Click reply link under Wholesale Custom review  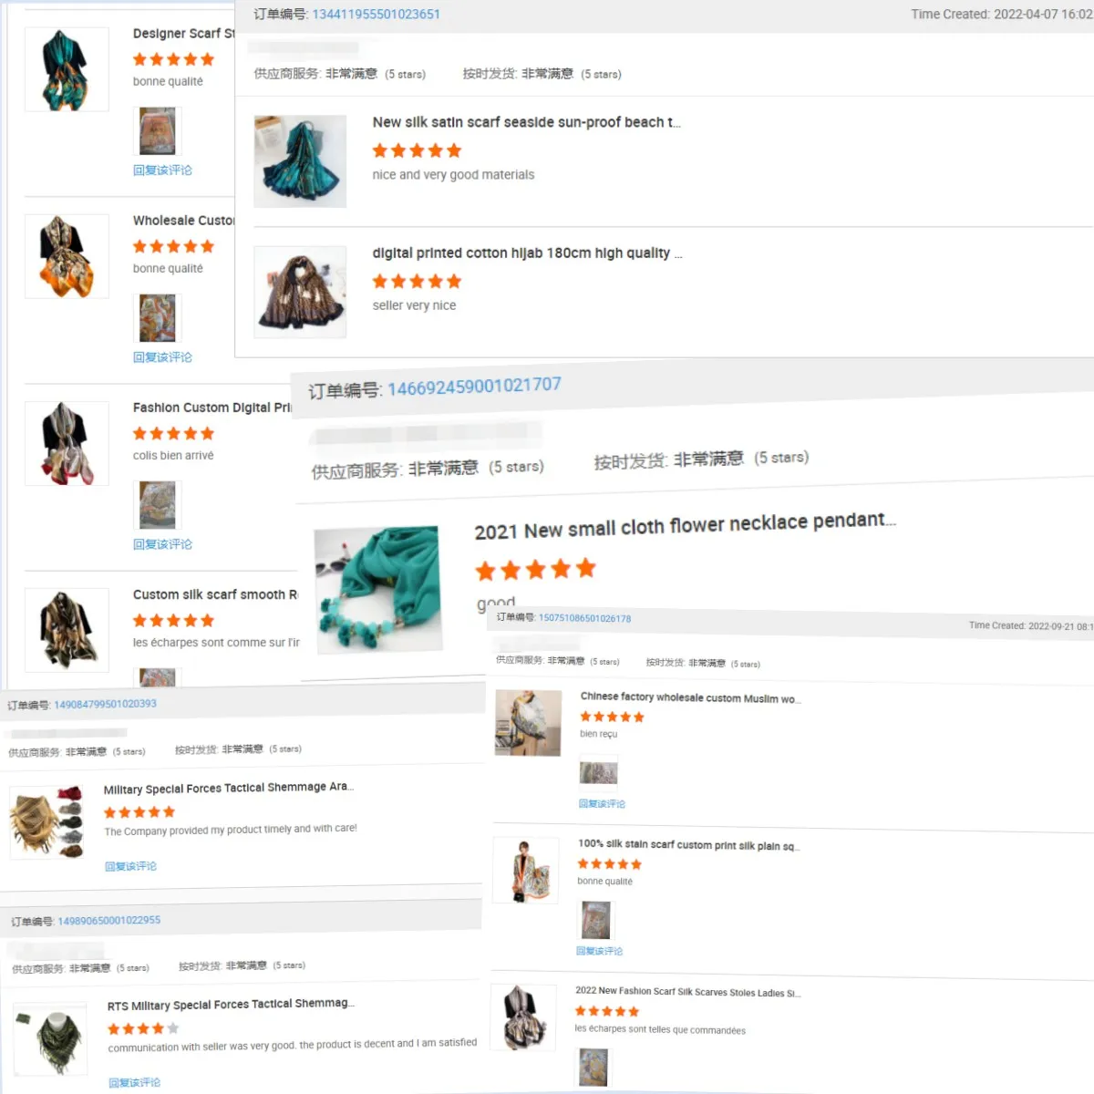[x=162, y=357]
